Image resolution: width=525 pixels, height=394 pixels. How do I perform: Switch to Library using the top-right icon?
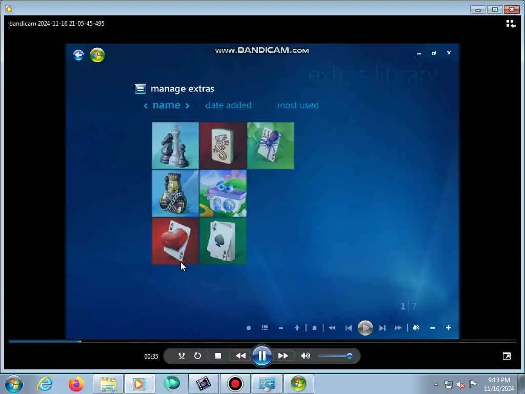511,24
